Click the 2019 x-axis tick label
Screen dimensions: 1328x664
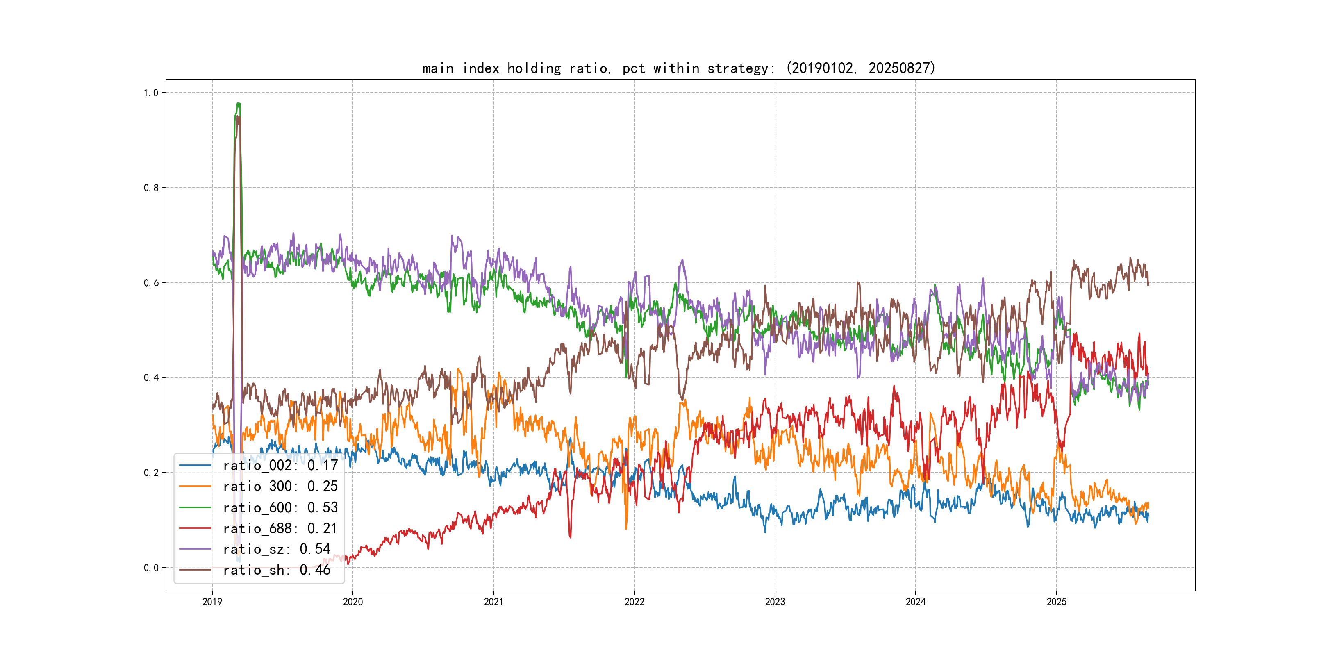pyautogui.click(x=212, y=602)
